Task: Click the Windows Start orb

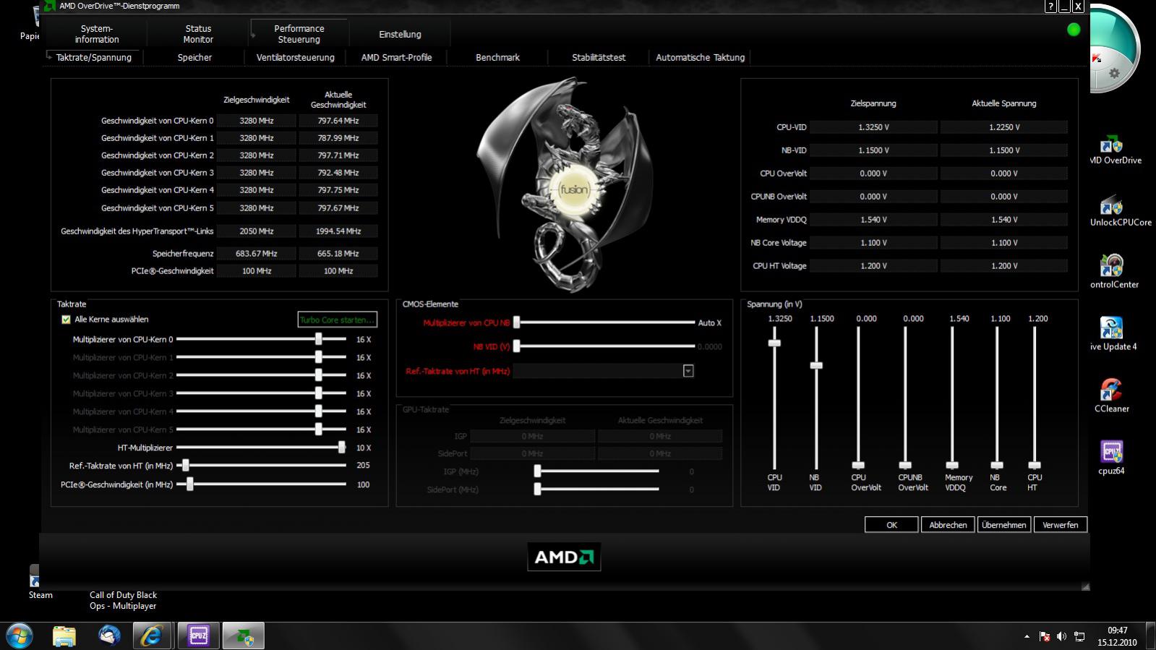Action: point(20,636)
